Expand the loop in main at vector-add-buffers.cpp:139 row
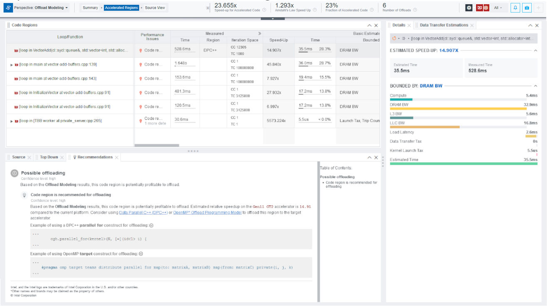The width and height of the screenshot is (547, 306). pyautogui.click(x=12, y=65)
